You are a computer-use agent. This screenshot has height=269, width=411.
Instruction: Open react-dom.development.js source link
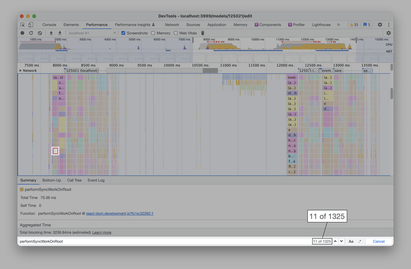pos(120,213)
